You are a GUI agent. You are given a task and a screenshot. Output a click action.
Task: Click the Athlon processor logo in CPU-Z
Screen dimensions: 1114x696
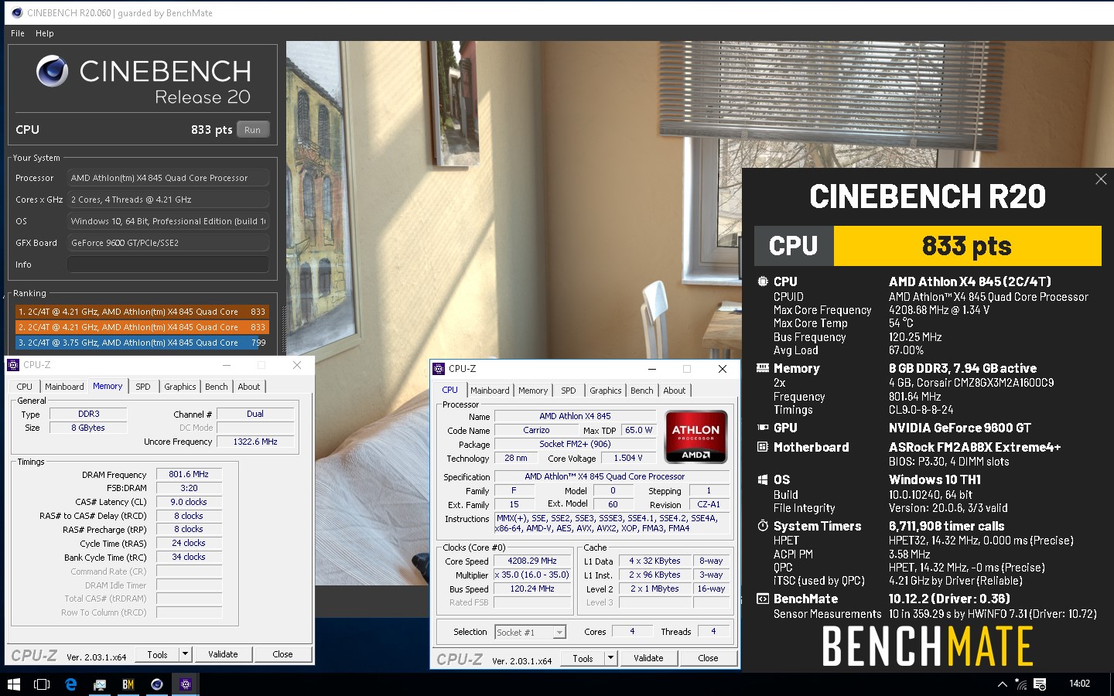[695, 437]
